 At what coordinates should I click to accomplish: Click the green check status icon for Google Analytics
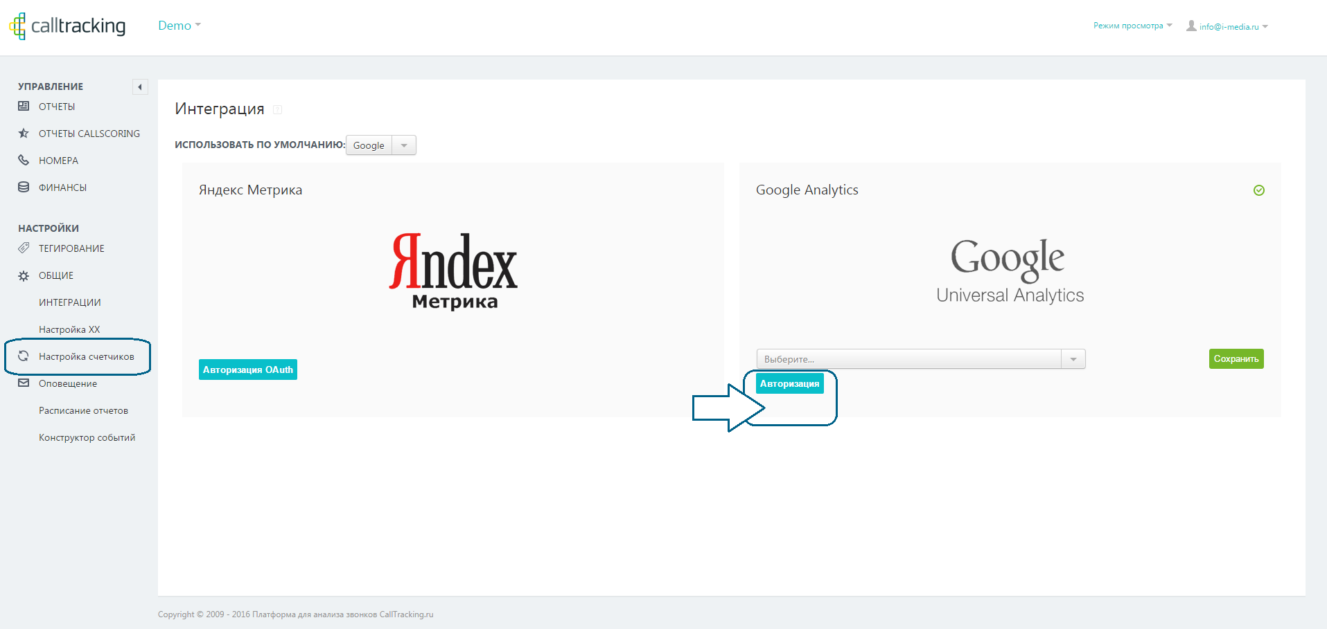[1259, 190]
